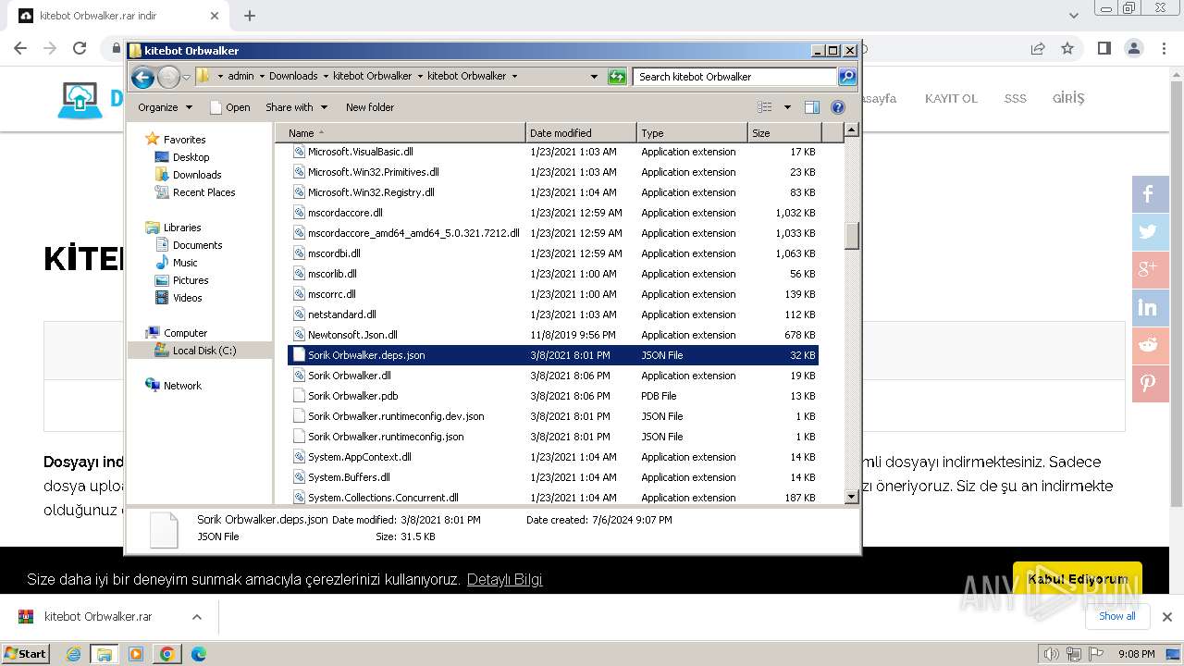Image resolution: width=1184 pixels, height=666 pixels.
Task: Click Show all downloads button
Action: pos(1117,616)
